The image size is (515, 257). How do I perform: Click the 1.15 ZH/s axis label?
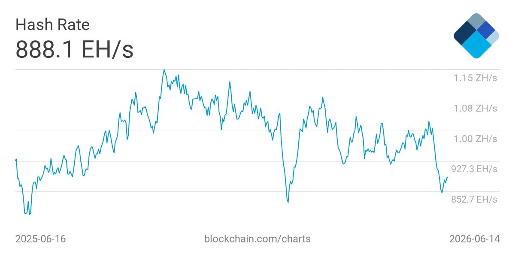coord(476,78)
